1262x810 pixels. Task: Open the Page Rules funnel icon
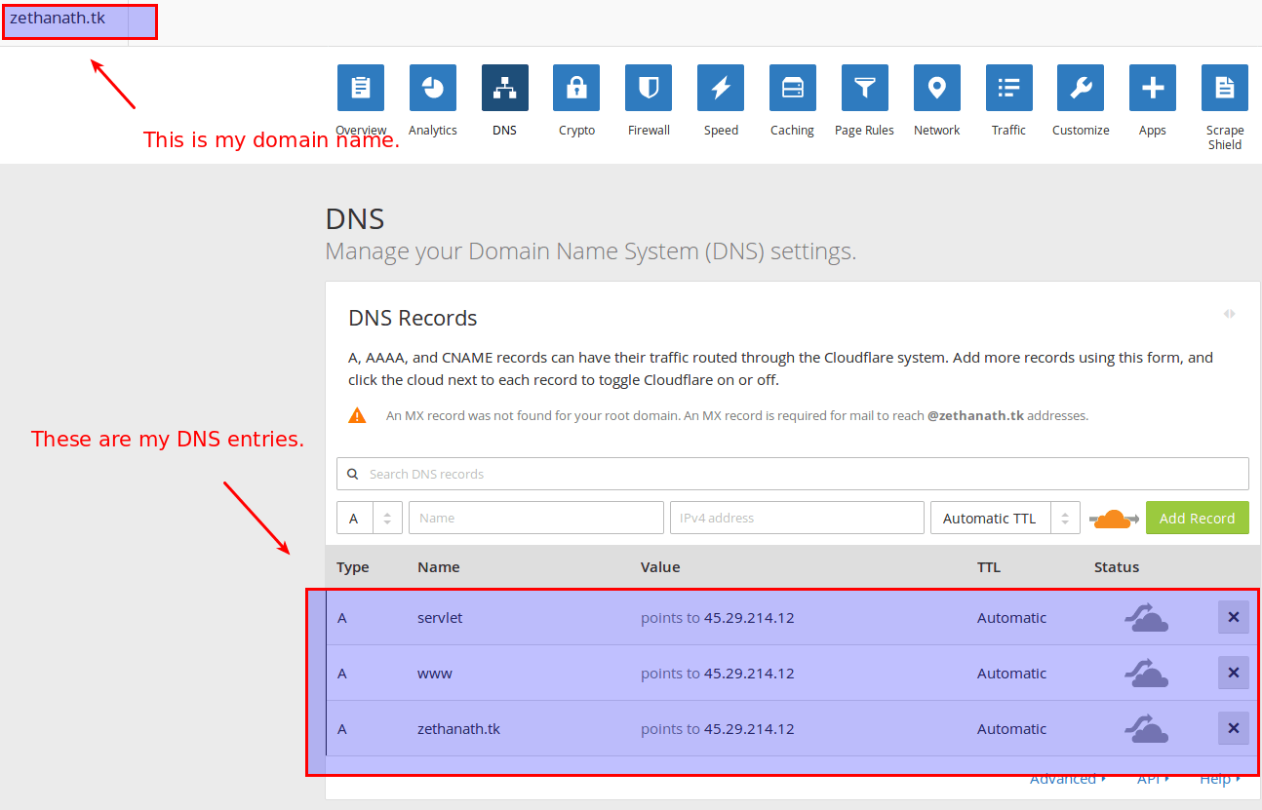(x=865, y=88)
